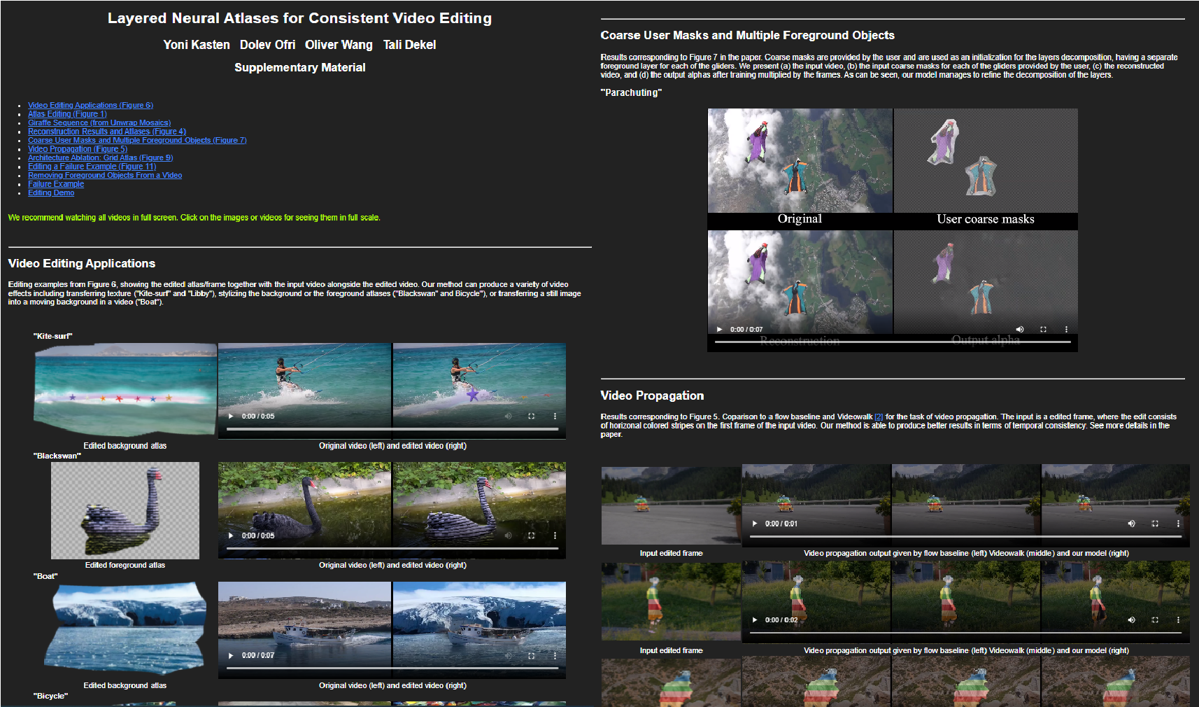Enter fullscreen on the second propagation video

click(1154, 619)
